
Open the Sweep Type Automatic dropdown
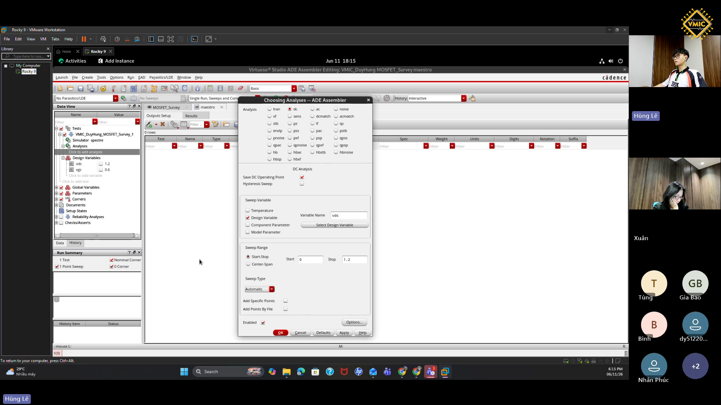pyautogui.click(x=272, y=289)
